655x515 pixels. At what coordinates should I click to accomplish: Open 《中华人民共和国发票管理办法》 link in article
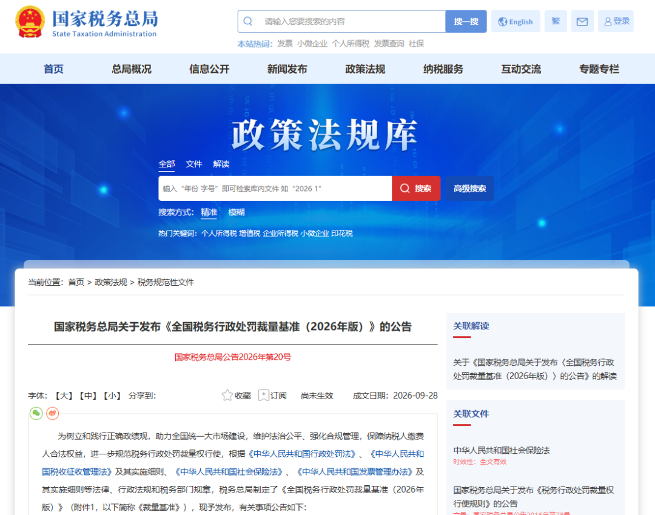355,471
